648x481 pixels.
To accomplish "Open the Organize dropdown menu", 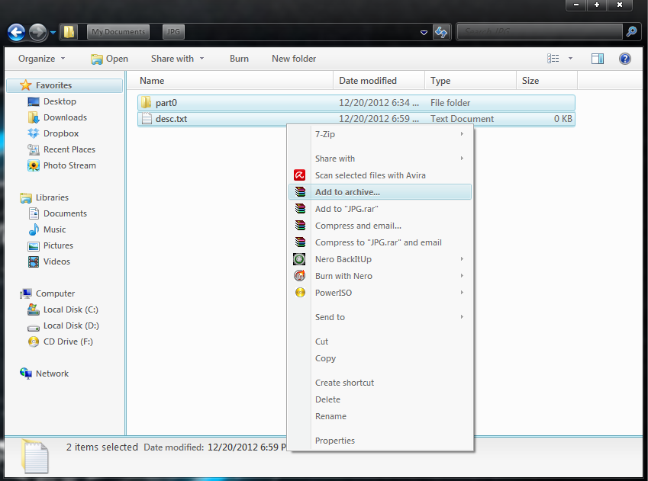I will 42,59.
